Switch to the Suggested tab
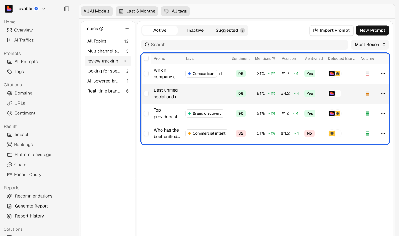This screenshot has width=399, height=236. click(x=230, y=30)
